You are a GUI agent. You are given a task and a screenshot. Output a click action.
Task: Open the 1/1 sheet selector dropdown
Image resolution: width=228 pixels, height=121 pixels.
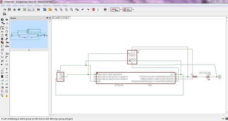[x=31, y=9]
